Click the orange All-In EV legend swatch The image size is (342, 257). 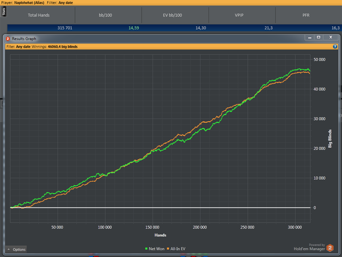(x=168, y=249)
